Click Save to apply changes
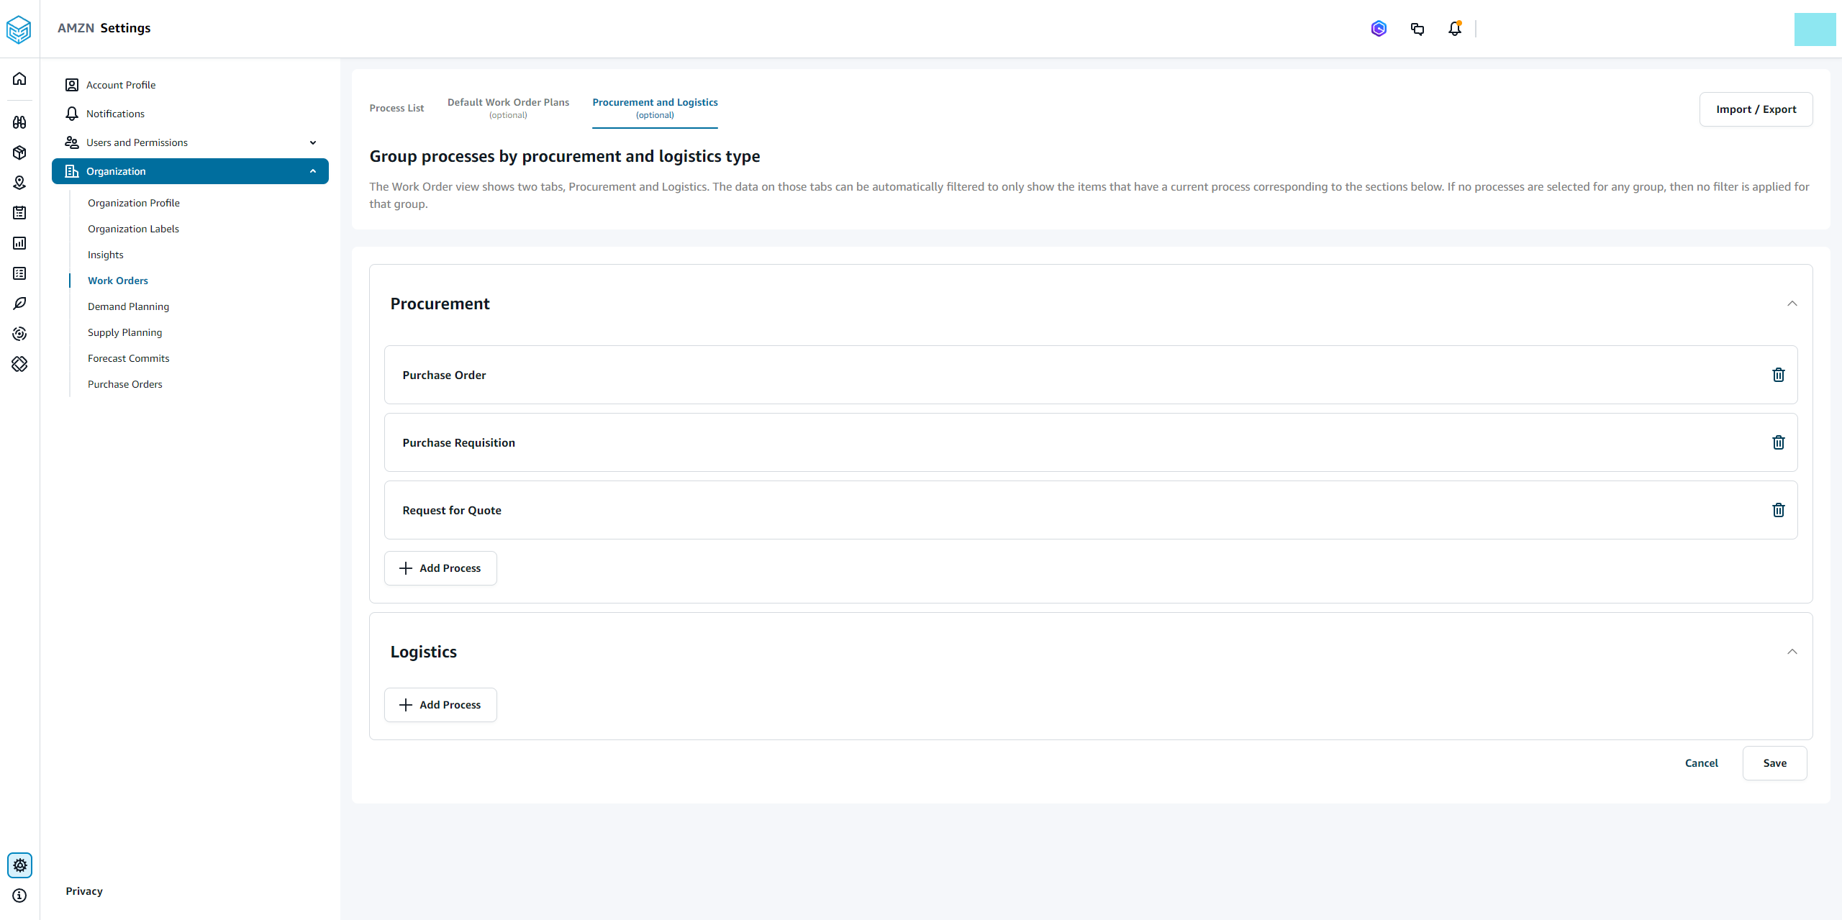 coord(1774,762)
